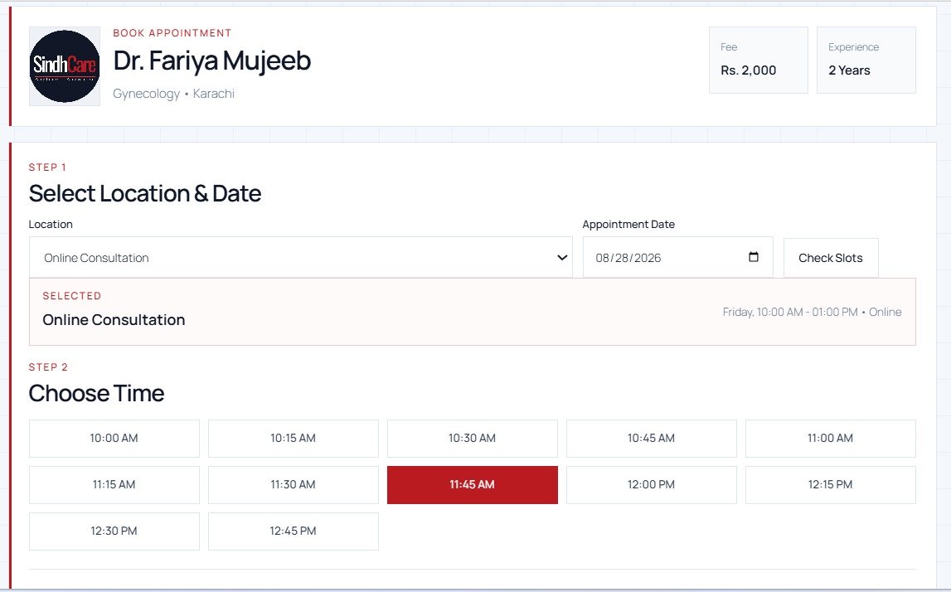The image size is (951, 592).
Task: Click the Dr. Fariya Mujeeb heading
Action: coord(212,61)
